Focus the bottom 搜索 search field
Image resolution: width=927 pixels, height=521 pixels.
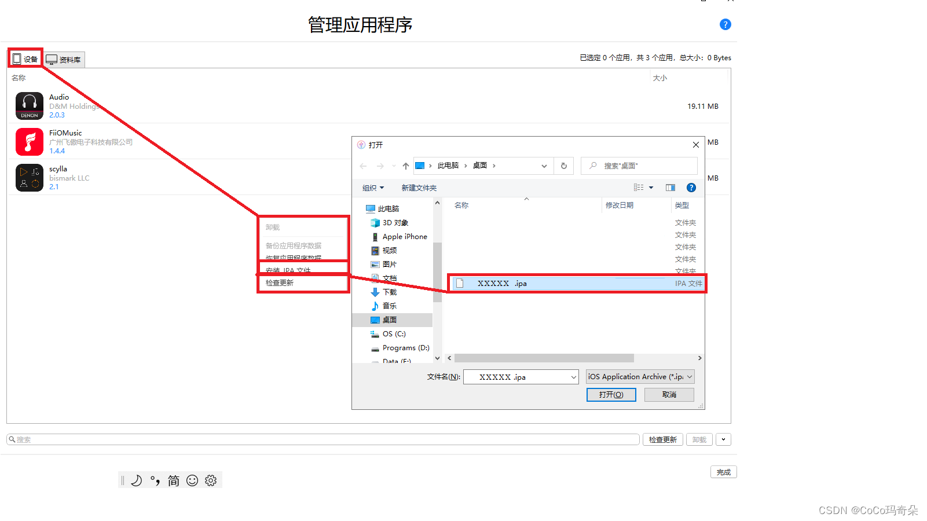[x=323, y=440]
